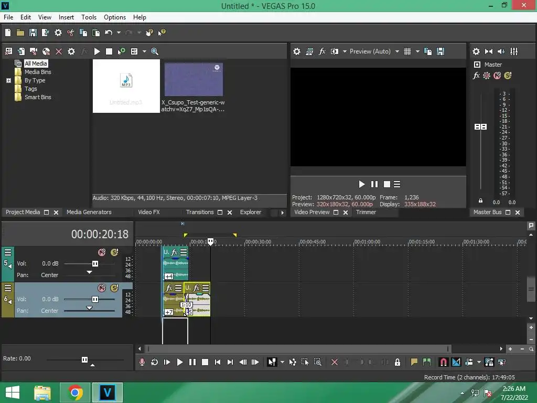Image resolution: width=537 pixels, height=403 pixels.
Task: Open the Insert menu
Action: [x=66, y=17]
